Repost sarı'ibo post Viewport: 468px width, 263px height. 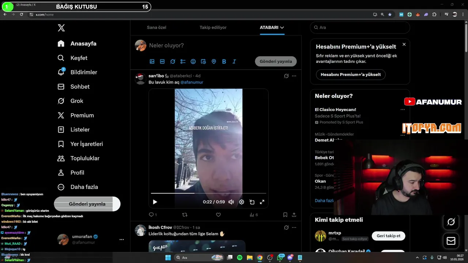click(x=185, y=215)
